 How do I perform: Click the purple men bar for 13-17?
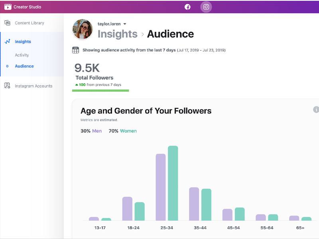94,219
